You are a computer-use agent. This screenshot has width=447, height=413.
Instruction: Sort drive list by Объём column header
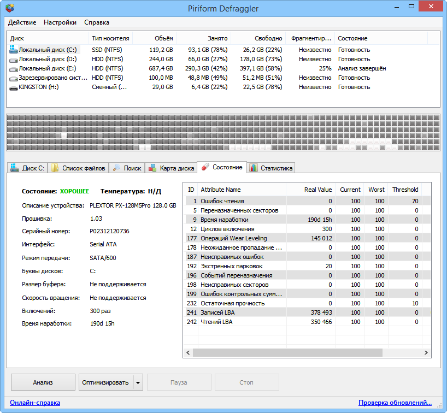(x=155, y=38)
